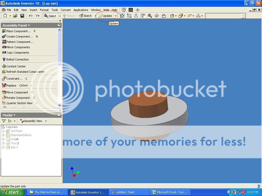262x196 pixels.
Task: Select the Zoom in/out arrows tool
Action: coord(136,16)
